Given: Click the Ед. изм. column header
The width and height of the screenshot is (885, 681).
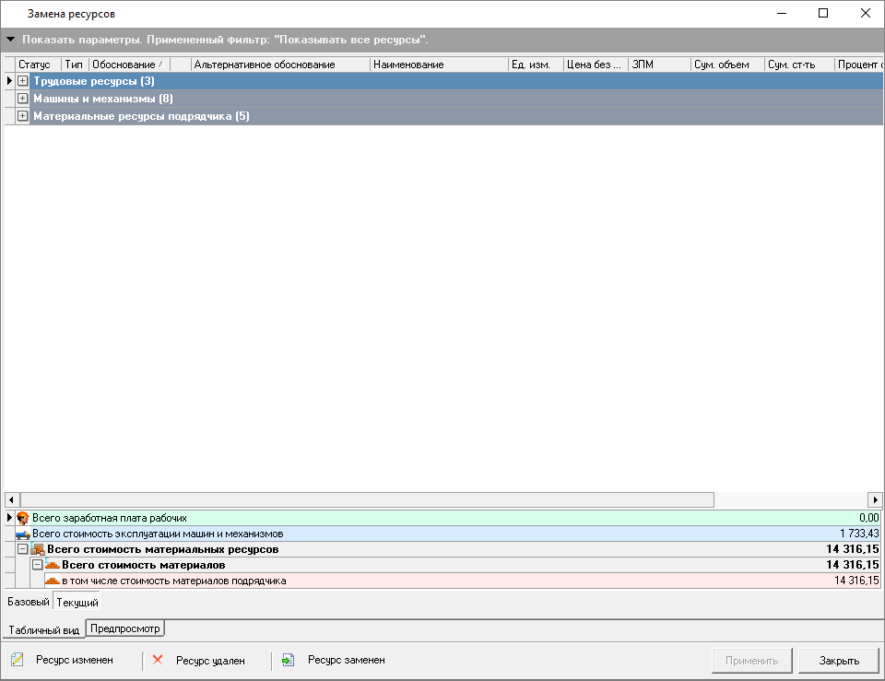Looking at the screenshot, I should coord(537,65).
